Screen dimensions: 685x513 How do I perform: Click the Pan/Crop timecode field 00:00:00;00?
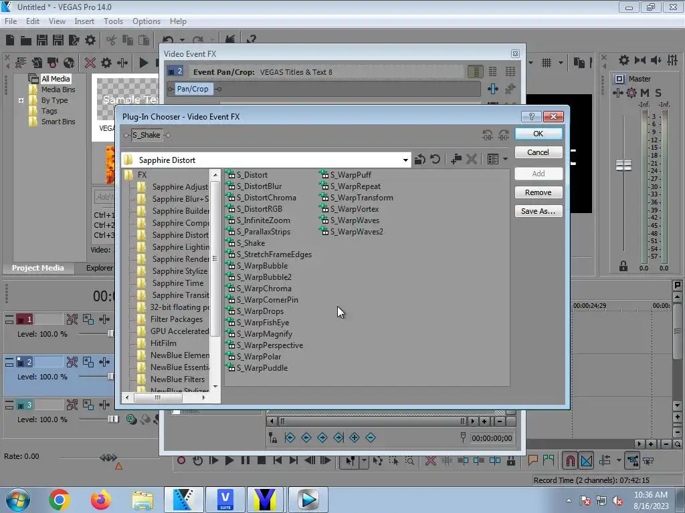[x=492, y=438]
